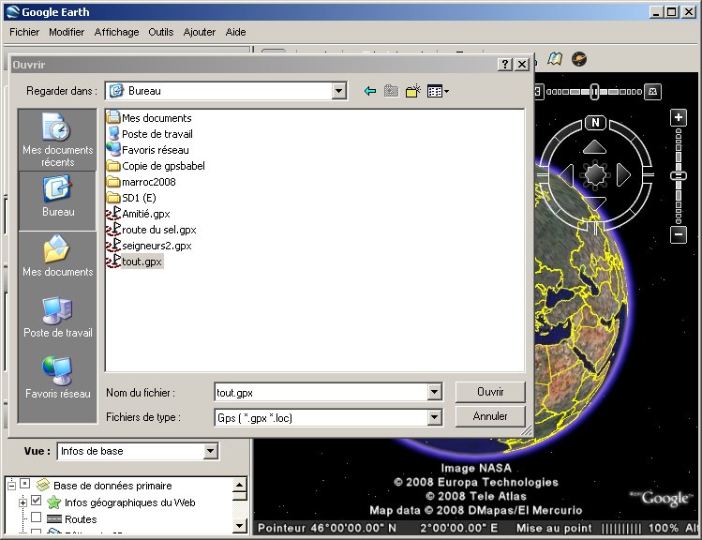Toggle the Infos géographiques du Web checkbox
This screenshot has height=540, width=702.
pyautogui.click(x=37, y=502)
